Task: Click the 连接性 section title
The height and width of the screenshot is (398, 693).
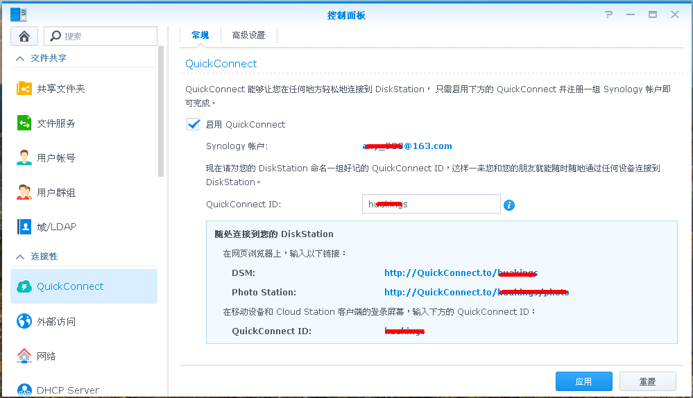Action: click(44, 257)
